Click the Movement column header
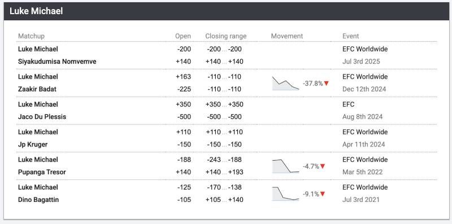452x224 pixels. click(x=287, y=36)
